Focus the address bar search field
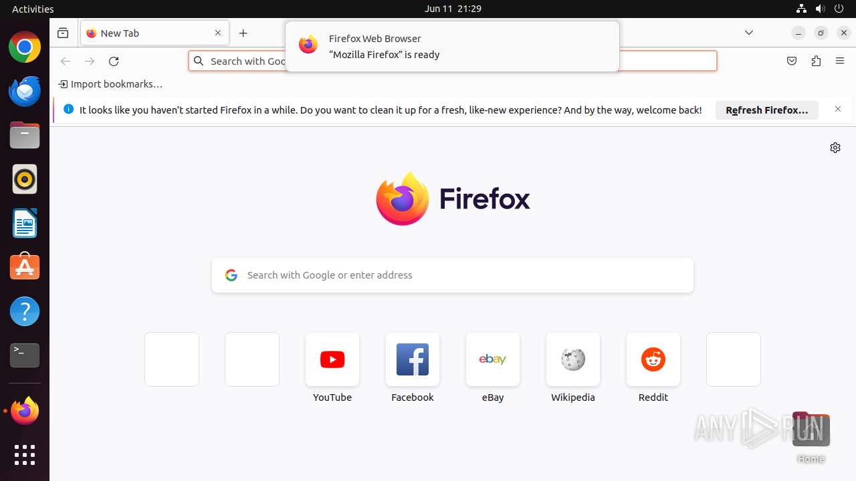 click(x=453, y=61)
